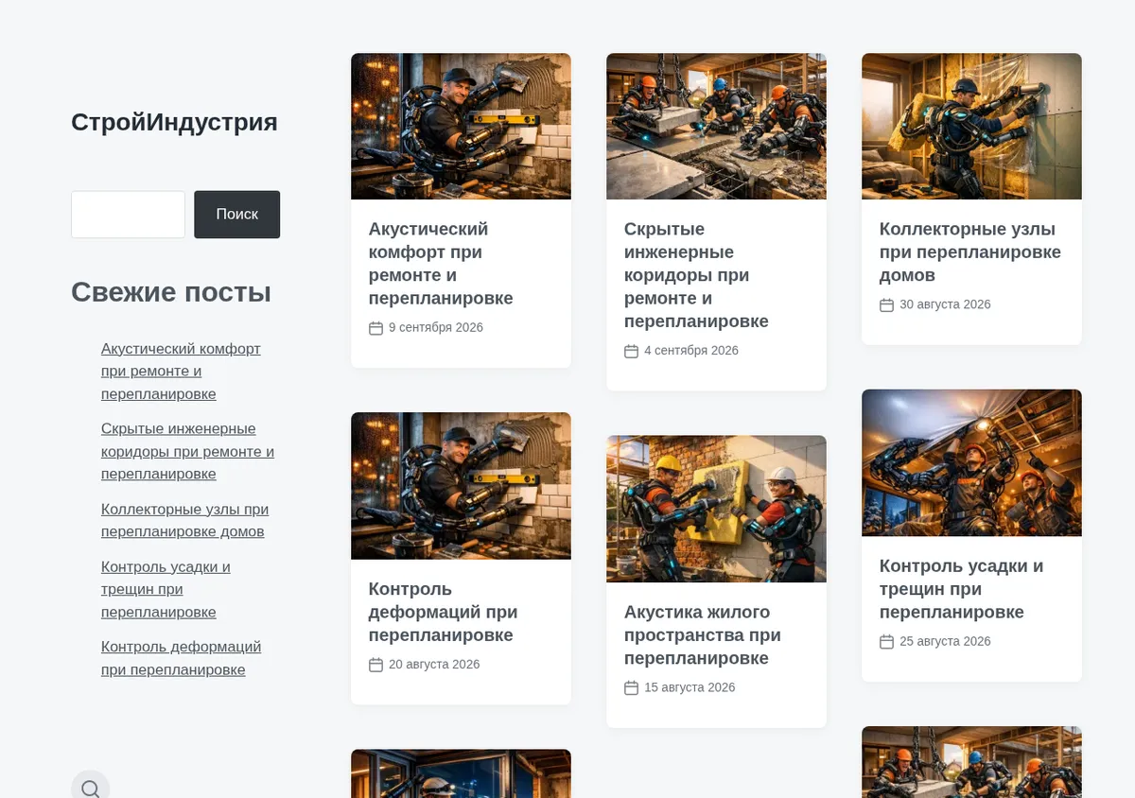Click calendar icon beside 30 августа 2026
Viewport: 1135px width, 798px height.
(886, 304)
